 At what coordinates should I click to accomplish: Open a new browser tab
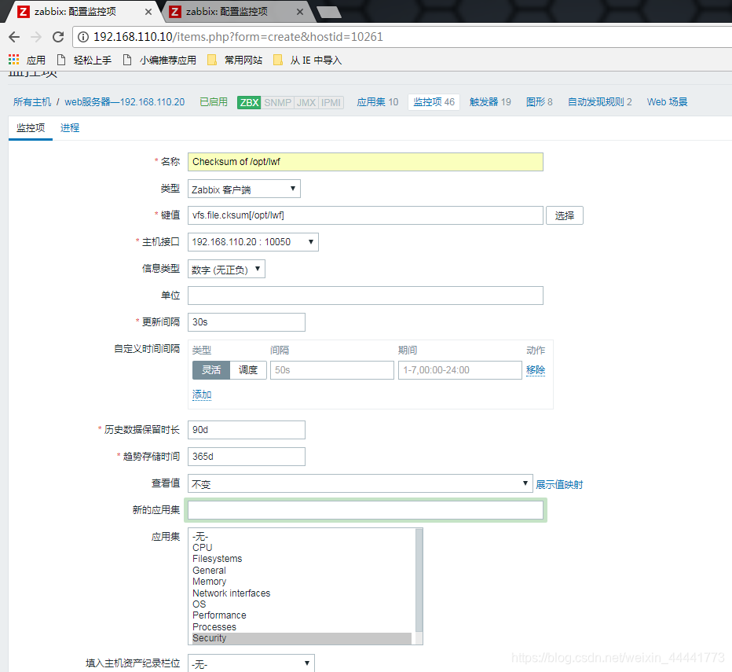pos(330,12)
